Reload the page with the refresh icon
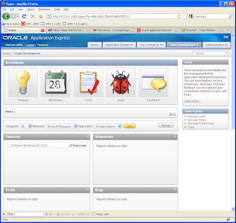 click(24, 16)
